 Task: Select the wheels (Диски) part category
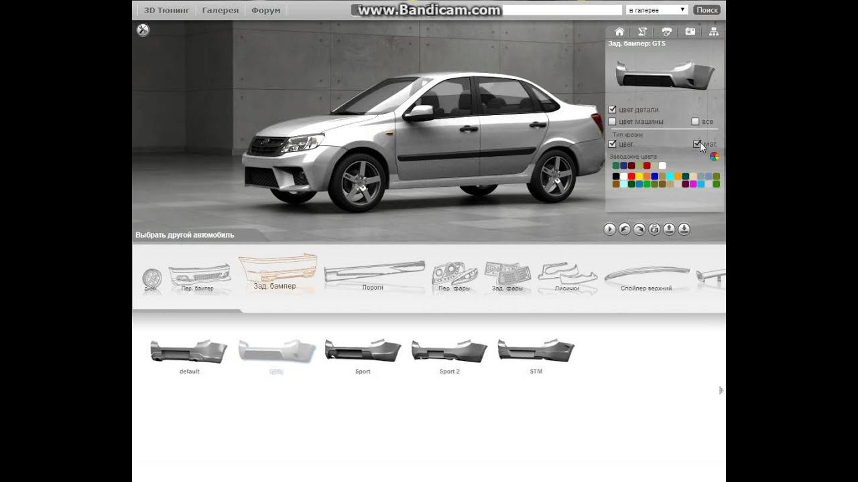[x=151, y=280]
